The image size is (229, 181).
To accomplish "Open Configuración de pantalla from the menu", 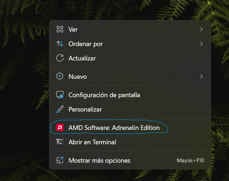I will pos(104,95).
